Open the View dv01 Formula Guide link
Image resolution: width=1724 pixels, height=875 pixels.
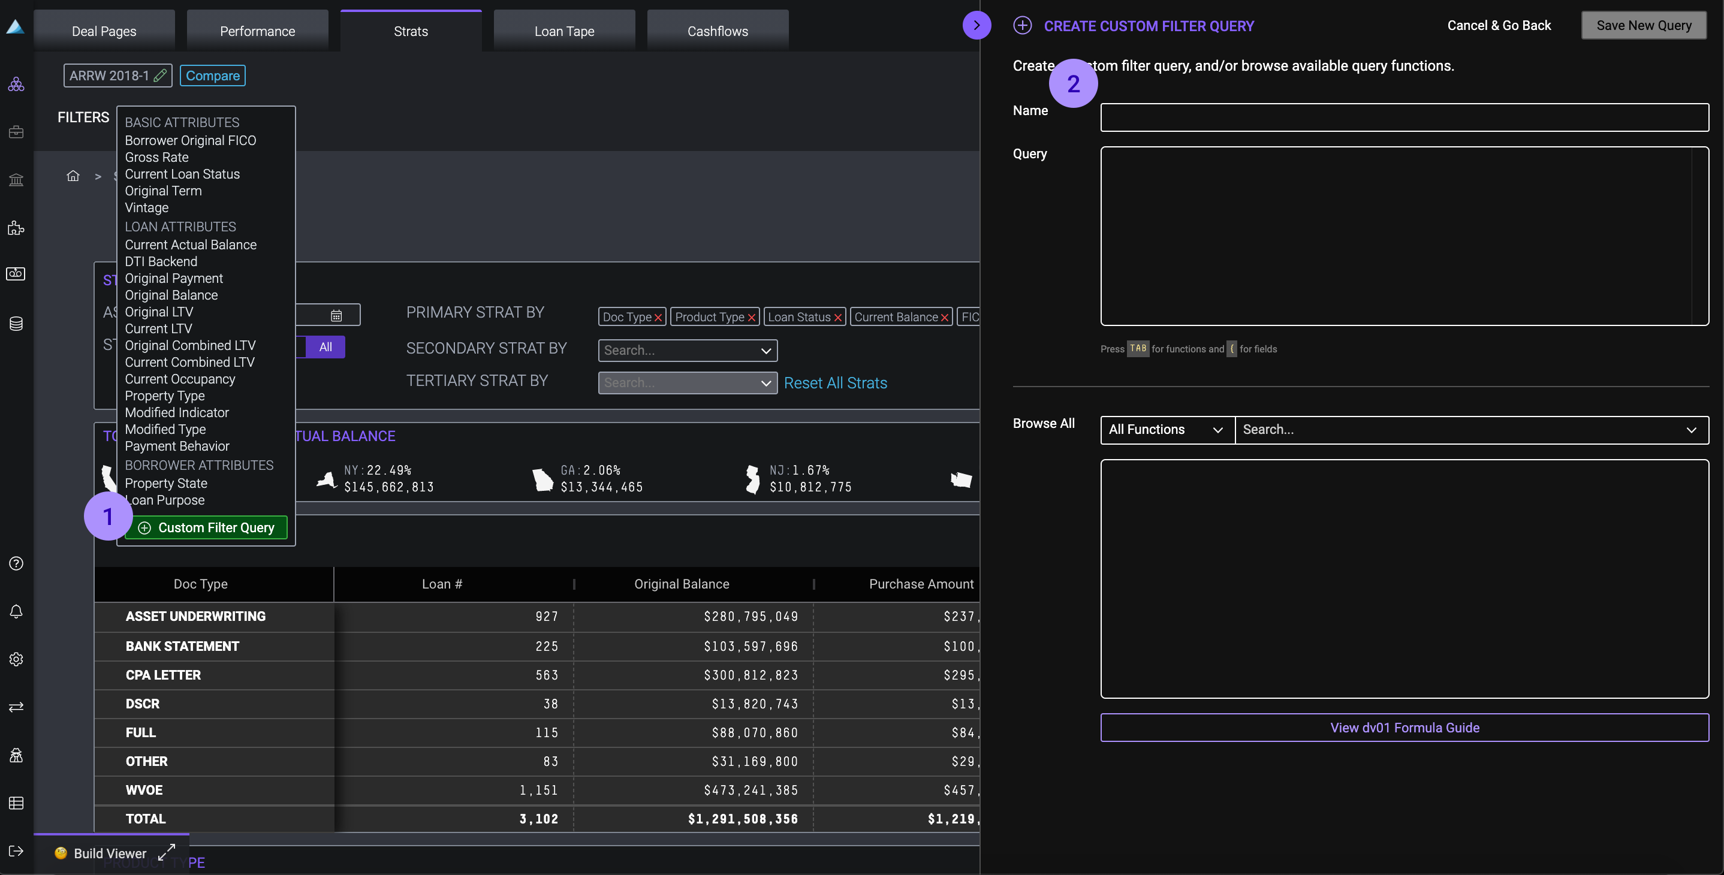1404,727
